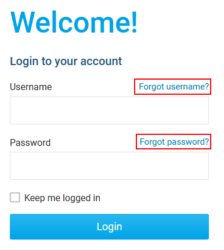The image size is (224, 250).
Task: Open the Forgot password? link
Action: pyautogui.click(x=174, y=142)
